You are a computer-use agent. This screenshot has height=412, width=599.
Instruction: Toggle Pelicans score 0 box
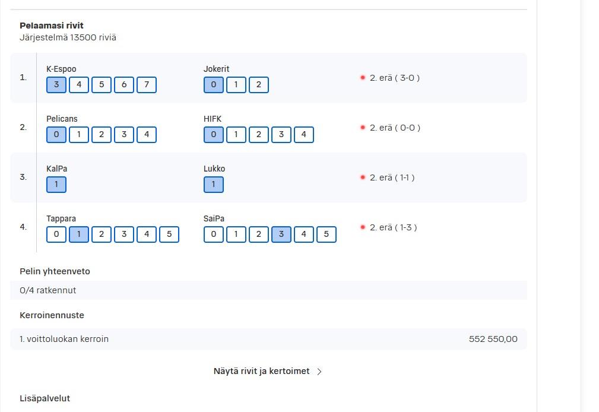pyautogui.click(x=56, y=135)
